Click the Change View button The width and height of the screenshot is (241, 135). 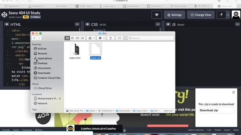(201, 15)
